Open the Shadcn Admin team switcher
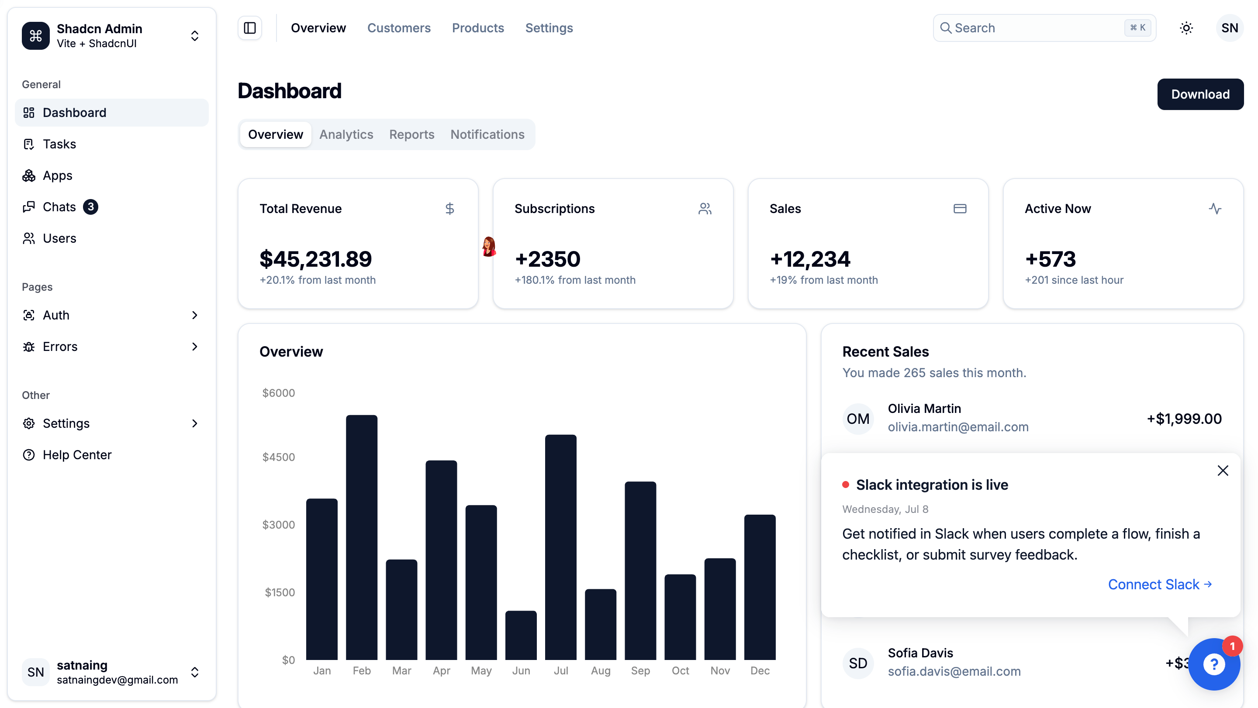This screenshot has width=1258, height=708. point(112,36)
